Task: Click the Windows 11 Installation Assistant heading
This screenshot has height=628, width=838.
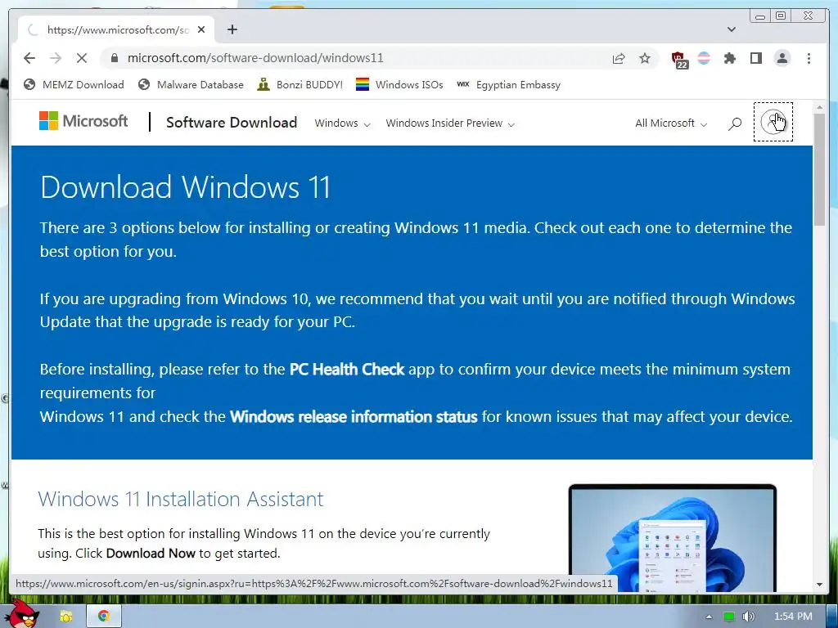Action: point(181,499)
